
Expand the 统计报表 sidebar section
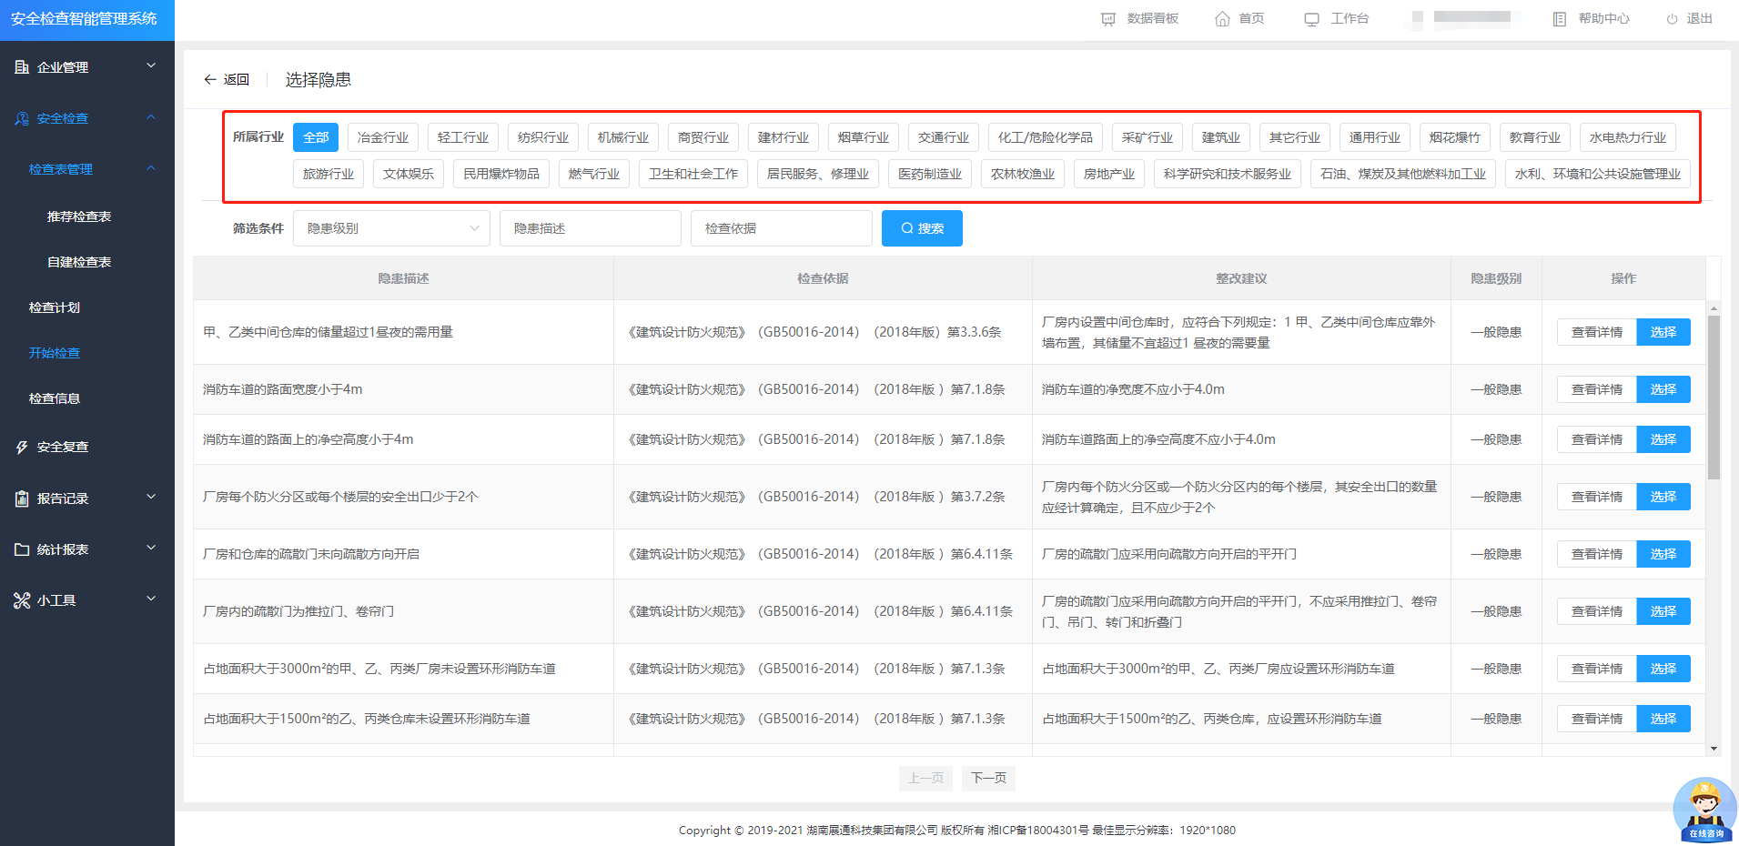click(x=86, y=549)
